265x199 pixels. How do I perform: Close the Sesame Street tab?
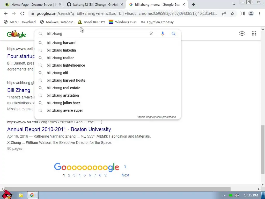tap(60, 5)
